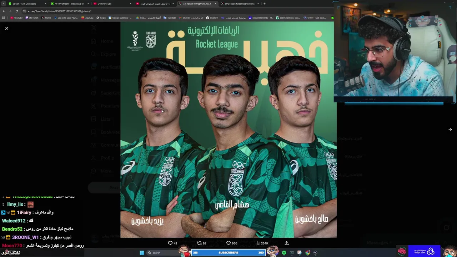Viewport: 457px width, 257px height.
Task: Open a new browser tab
Action: click(x=264, y=4)
